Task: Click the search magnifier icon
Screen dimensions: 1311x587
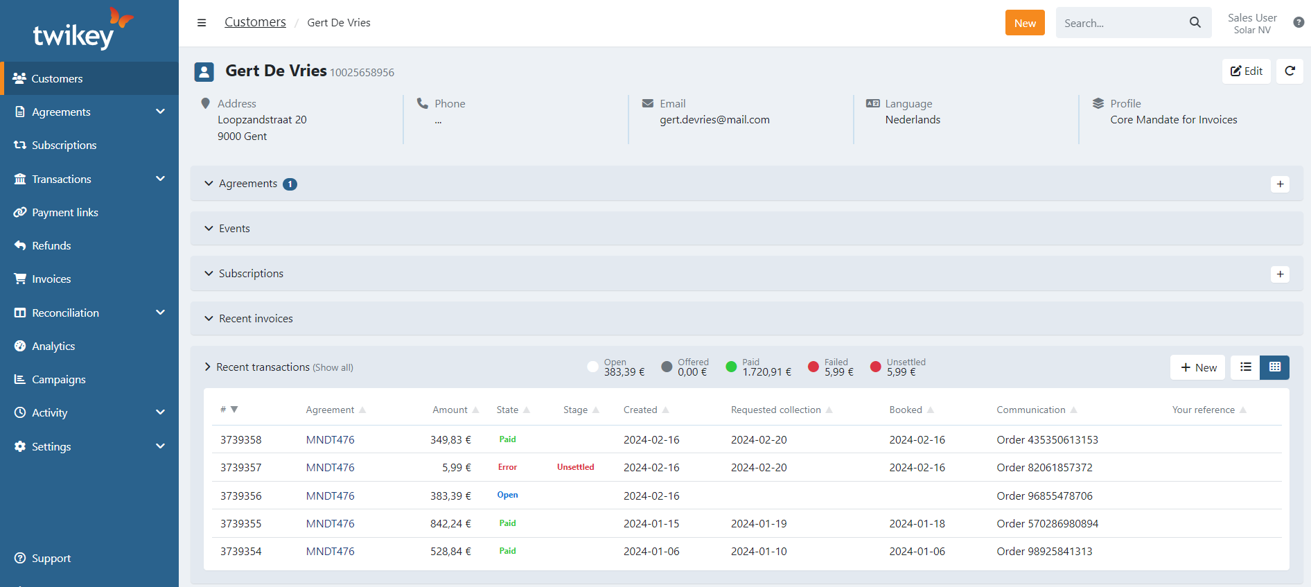Action: click(1195, 23)
